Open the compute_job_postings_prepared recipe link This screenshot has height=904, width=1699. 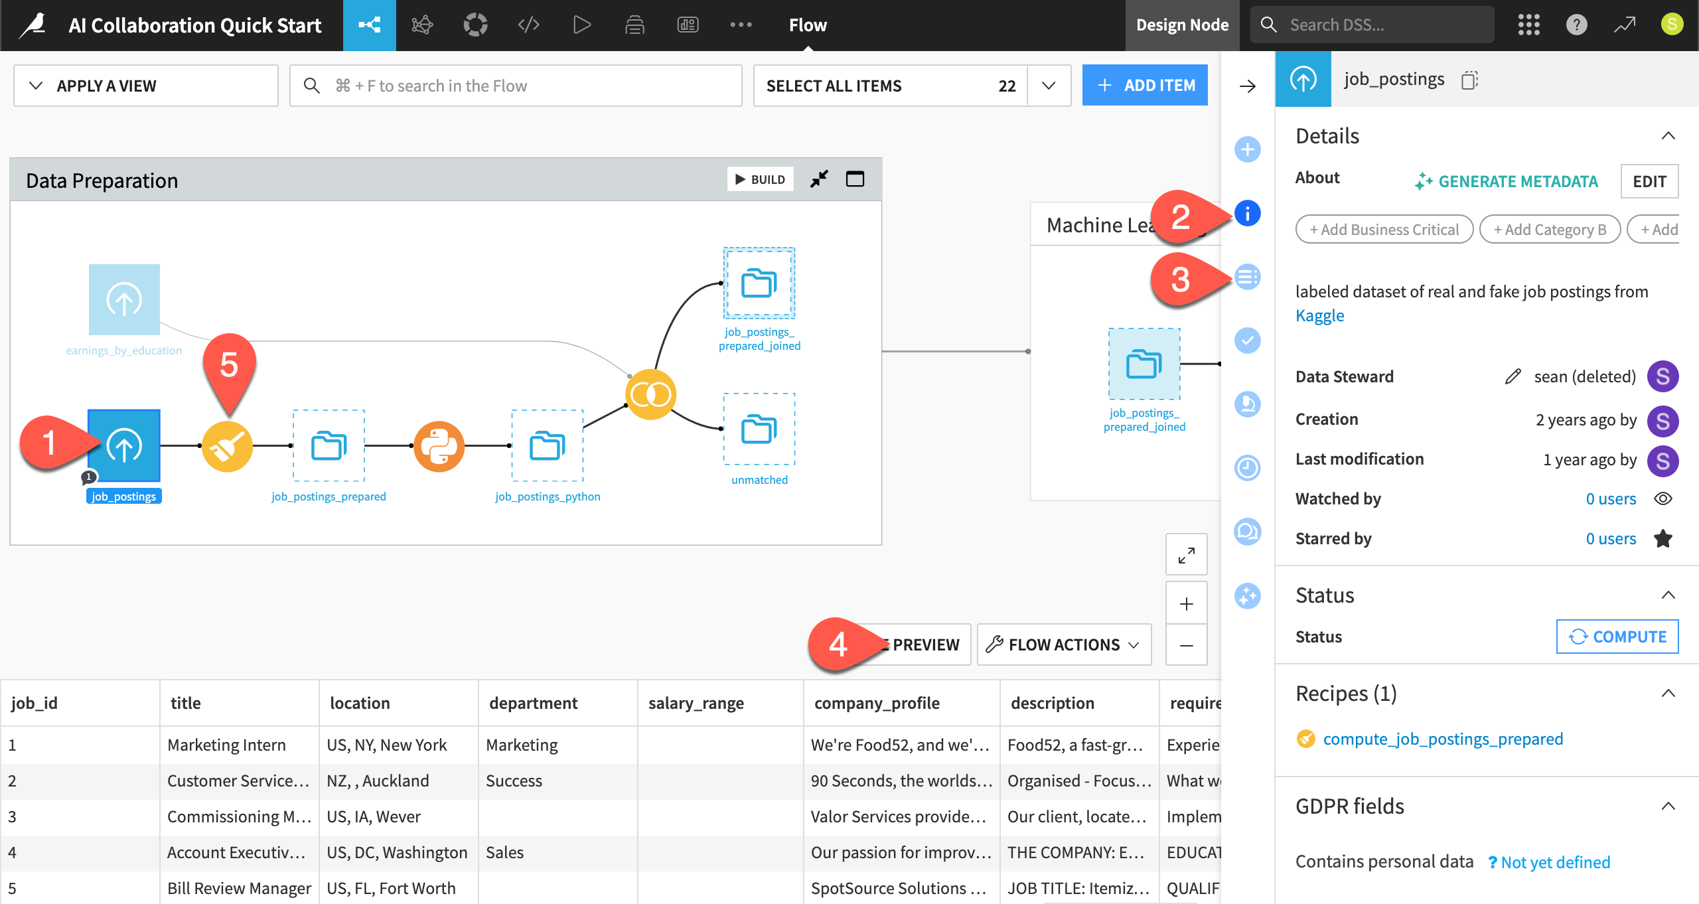point(1443,739)
